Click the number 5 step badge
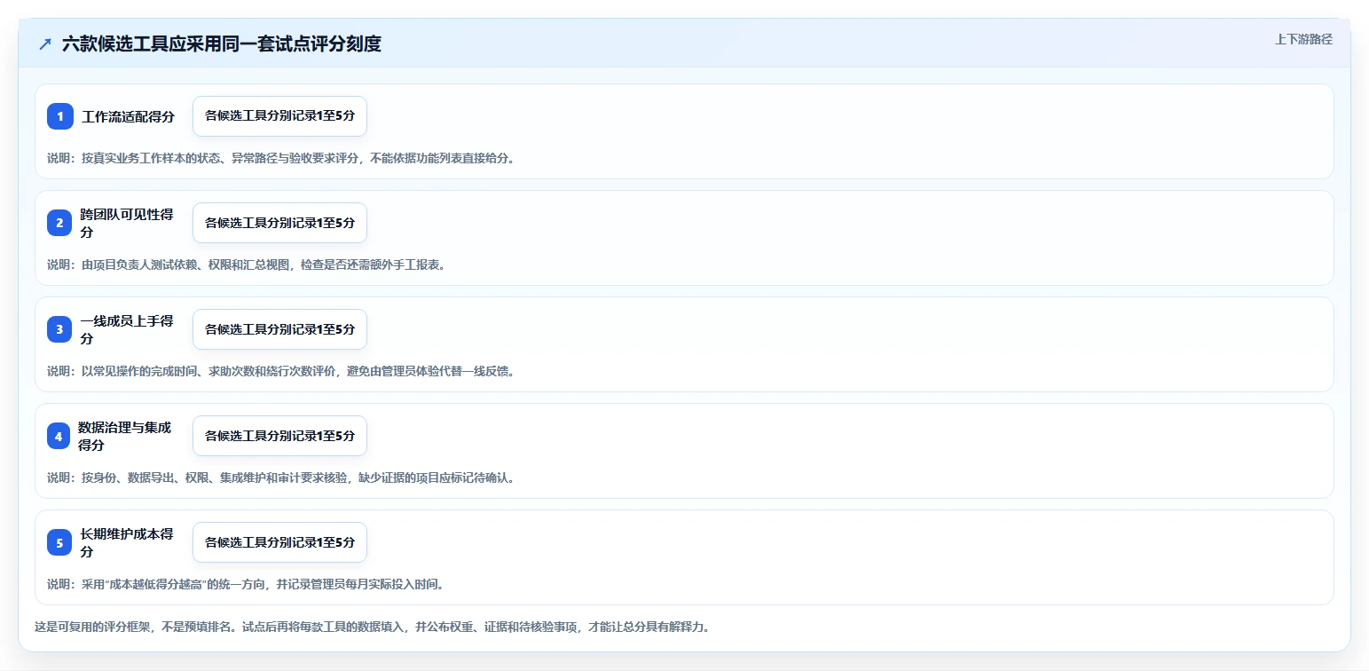 [x=59, y=542]
